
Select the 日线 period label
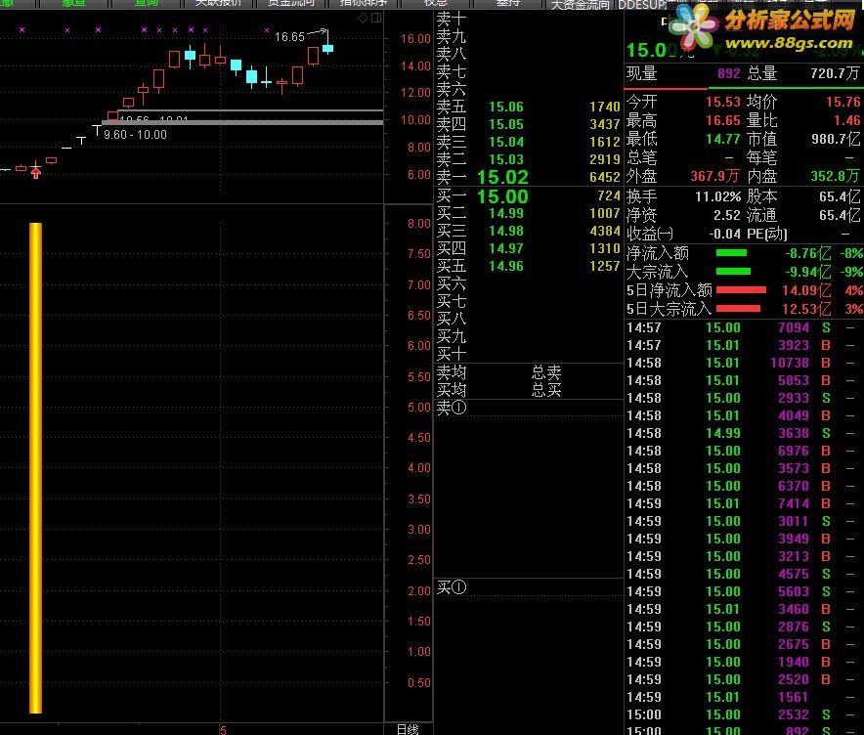(x=408, y=729)
